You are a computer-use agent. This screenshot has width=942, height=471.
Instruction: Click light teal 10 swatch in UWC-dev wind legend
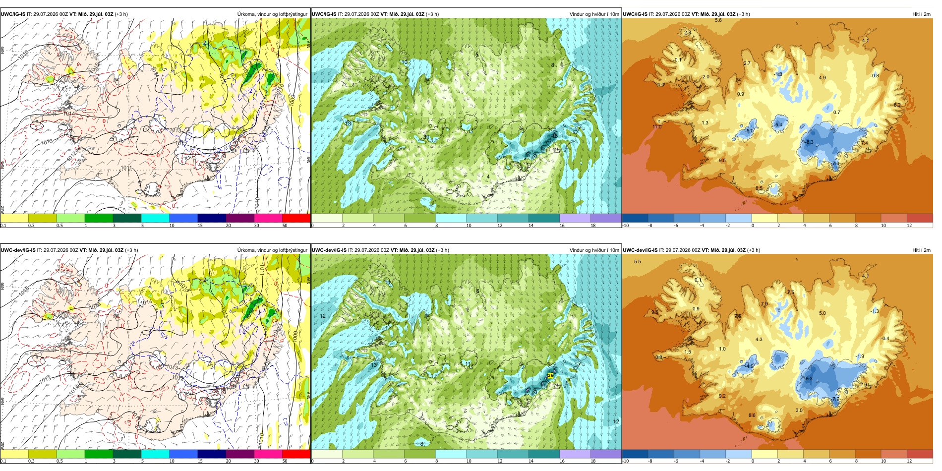482,454
